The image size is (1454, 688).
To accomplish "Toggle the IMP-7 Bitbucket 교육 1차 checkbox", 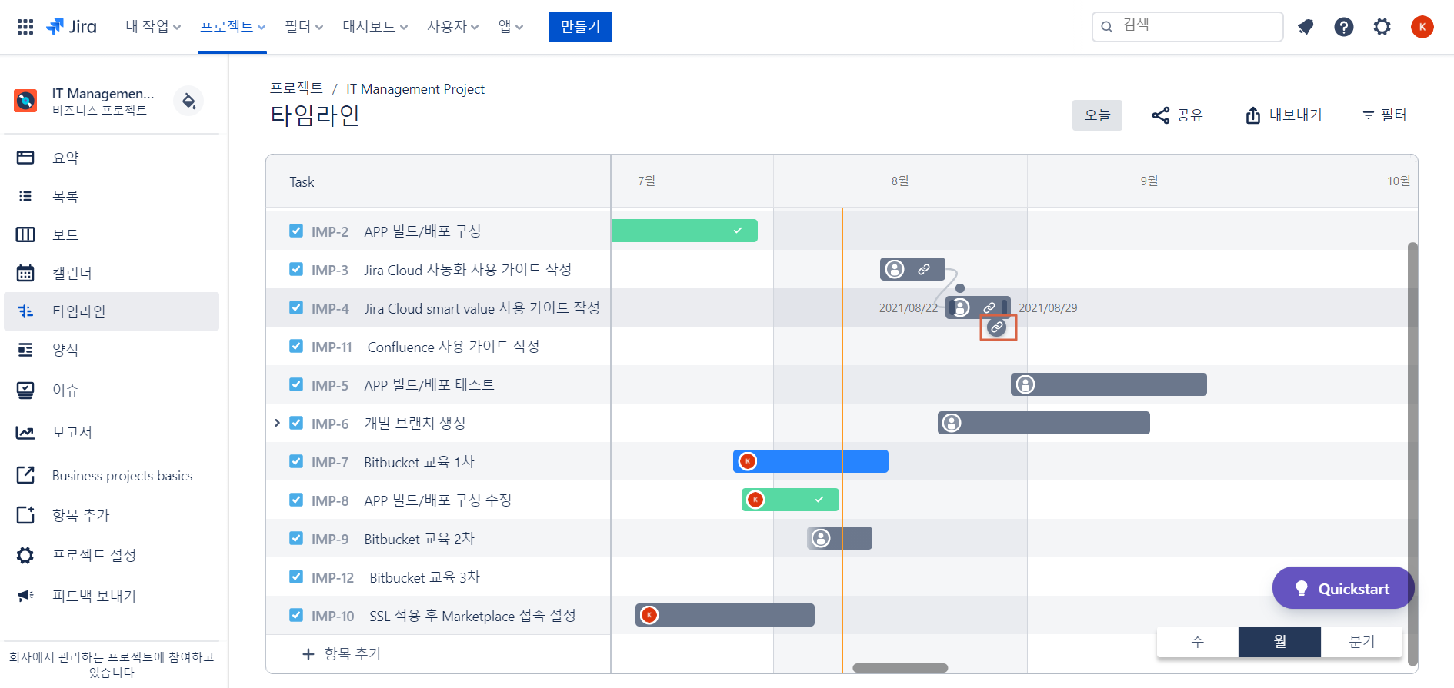I will click(x=296, y=461).
